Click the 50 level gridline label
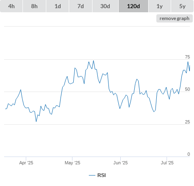194x186 pixels. [187, 89]
